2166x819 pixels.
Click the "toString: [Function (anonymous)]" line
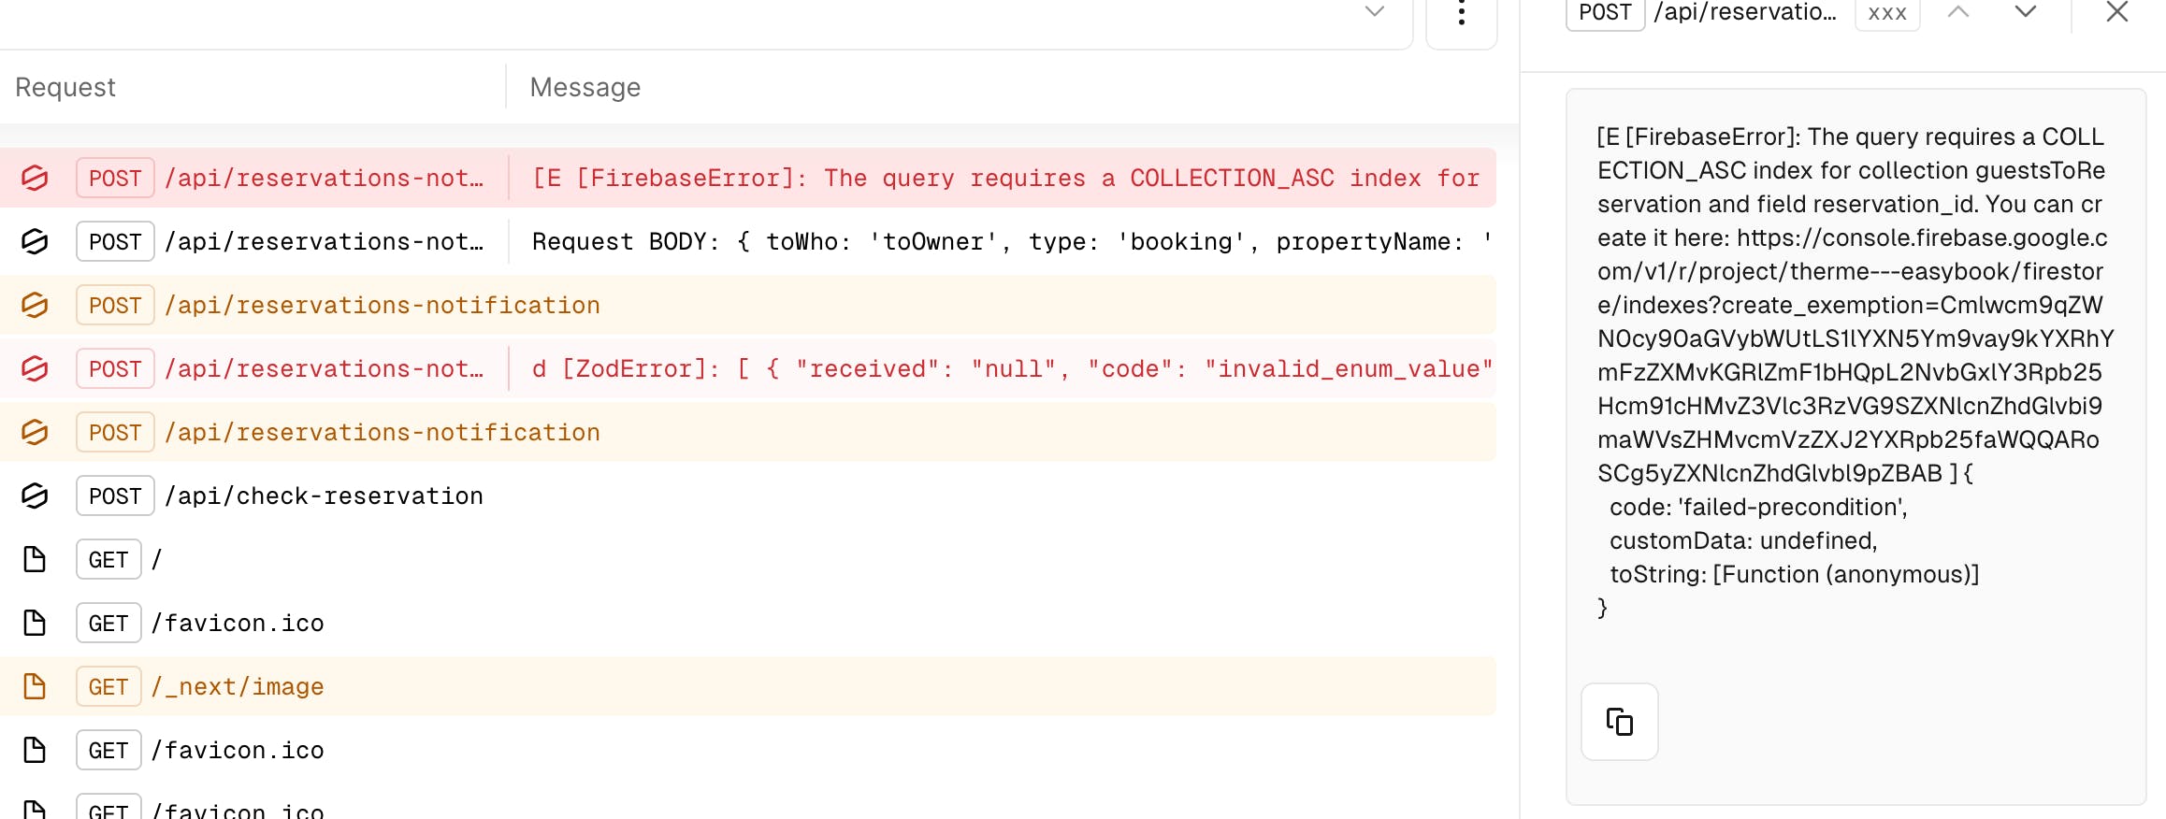[1795, 574]
